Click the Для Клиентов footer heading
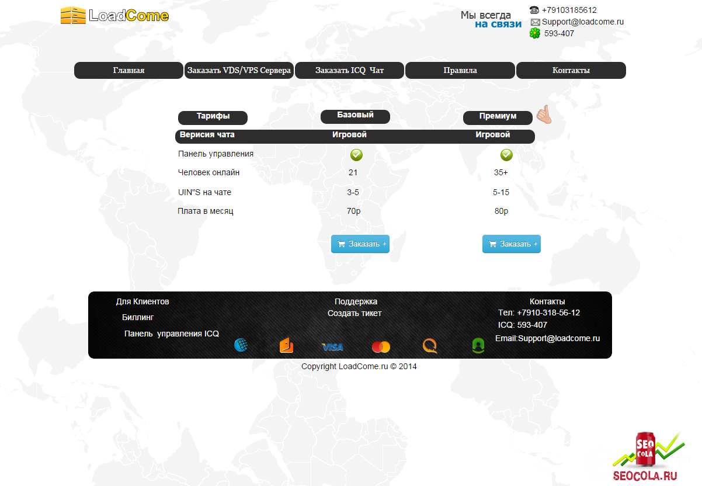702x486 pixels. click(x=143, y=301)
